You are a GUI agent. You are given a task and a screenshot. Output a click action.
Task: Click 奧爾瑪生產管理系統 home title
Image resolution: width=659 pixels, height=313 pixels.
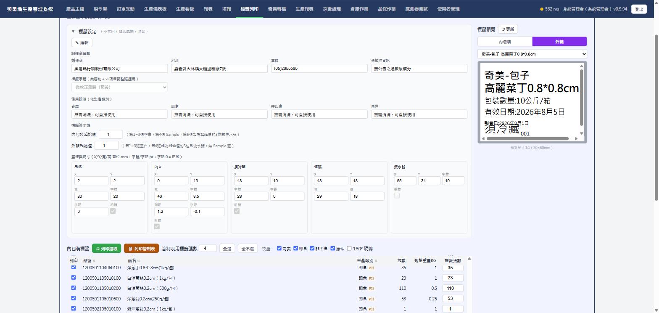[30, 9]
